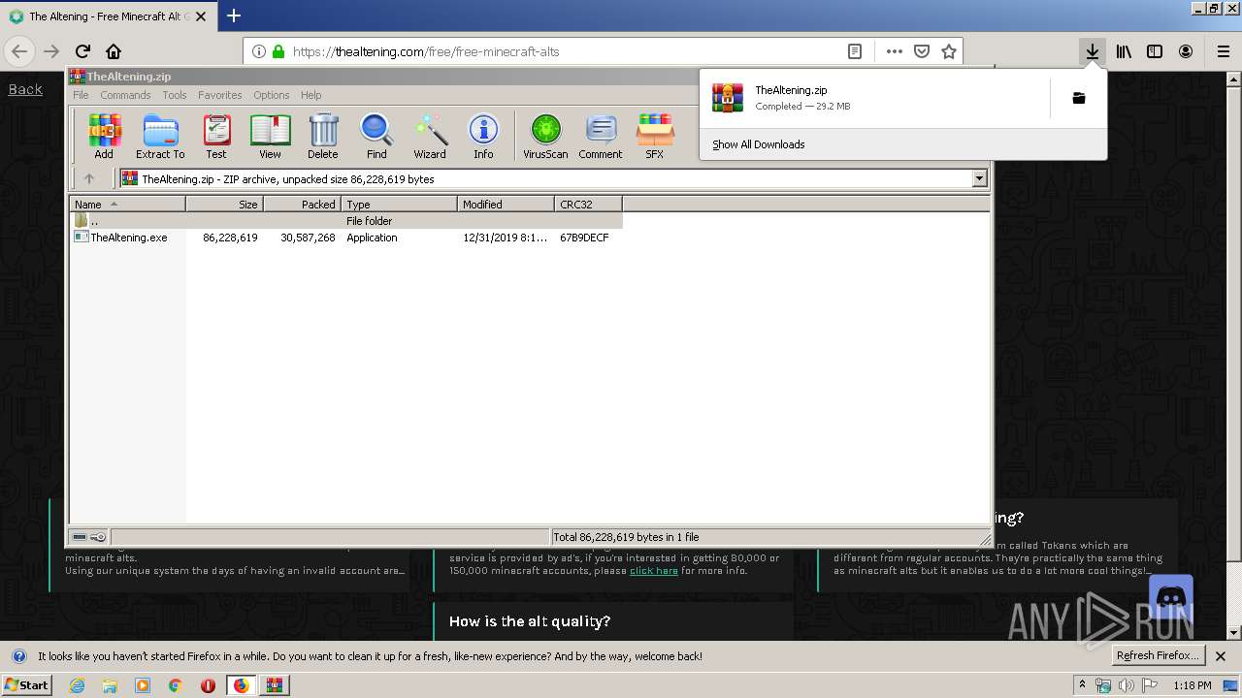Open a new browser tab

point(234,16)
